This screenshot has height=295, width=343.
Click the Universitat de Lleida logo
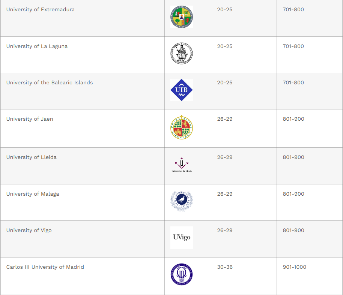182,165
